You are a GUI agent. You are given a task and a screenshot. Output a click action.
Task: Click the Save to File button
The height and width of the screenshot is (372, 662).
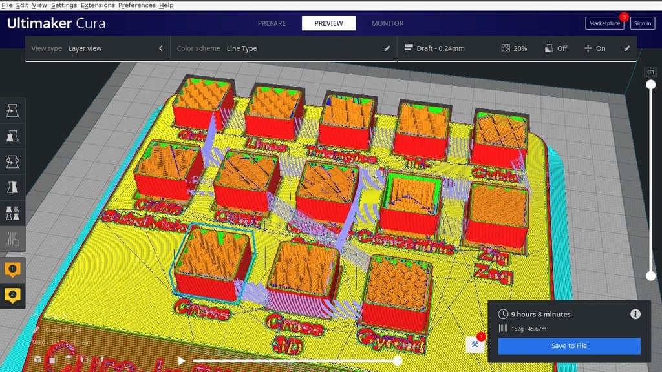coord(569,346)
